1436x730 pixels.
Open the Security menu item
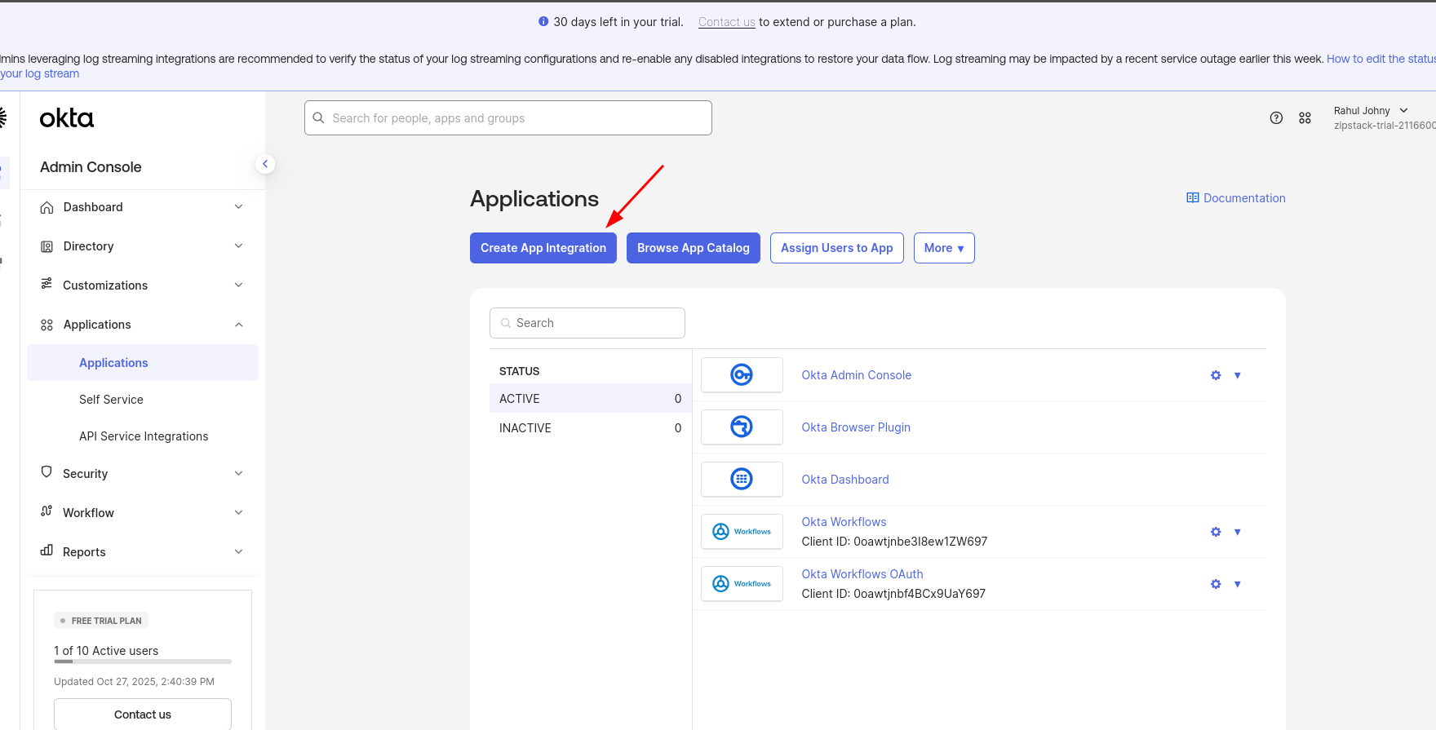tap(143, 474)
